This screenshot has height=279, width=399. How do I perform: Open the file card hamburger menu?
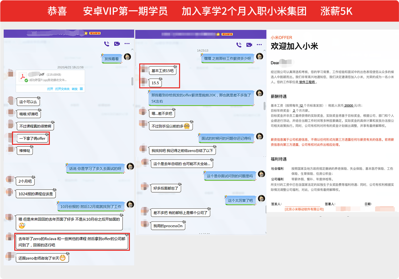(81, 89)
